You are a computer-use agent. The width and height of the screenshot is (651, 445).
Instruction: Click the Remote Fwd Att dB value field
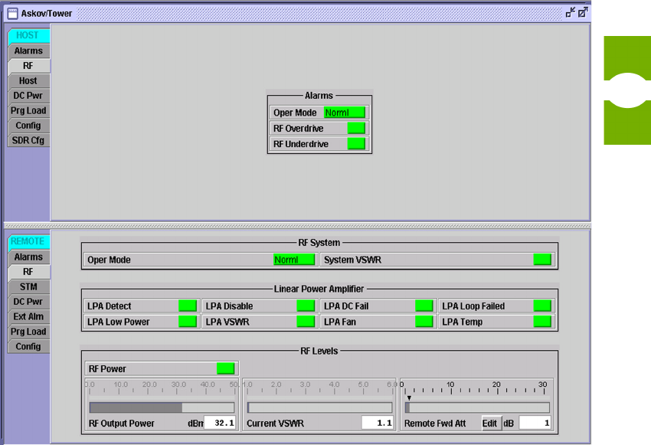535,423
